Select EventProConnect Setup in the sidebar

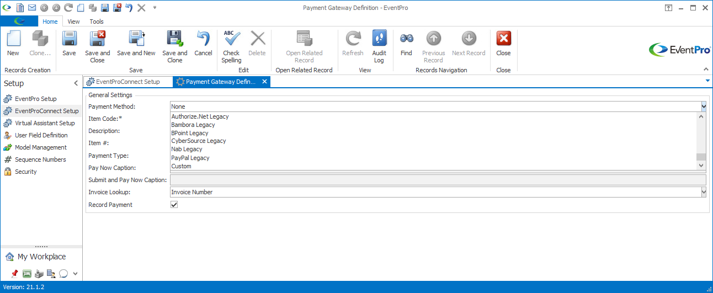41,111
